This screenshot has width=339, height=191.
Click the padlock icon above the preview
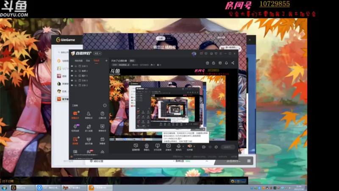(x=214, y=63)
